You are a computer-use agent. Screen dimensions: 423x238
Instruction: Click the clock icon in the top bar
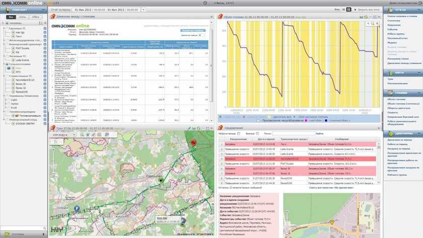tap(204, 3)
